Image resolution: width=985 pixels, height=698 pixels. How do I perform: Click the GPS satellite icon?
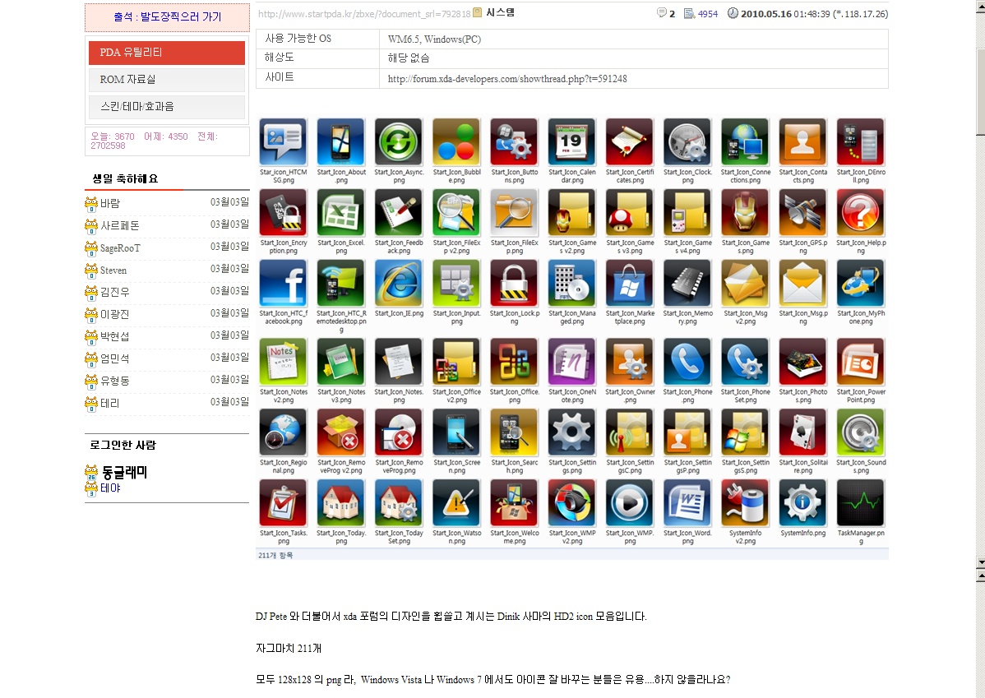pyautogui.click(x=802, y=213)
